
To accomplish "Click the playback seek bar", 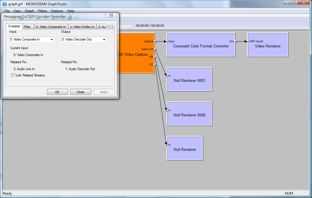I will tap(125, 26).
